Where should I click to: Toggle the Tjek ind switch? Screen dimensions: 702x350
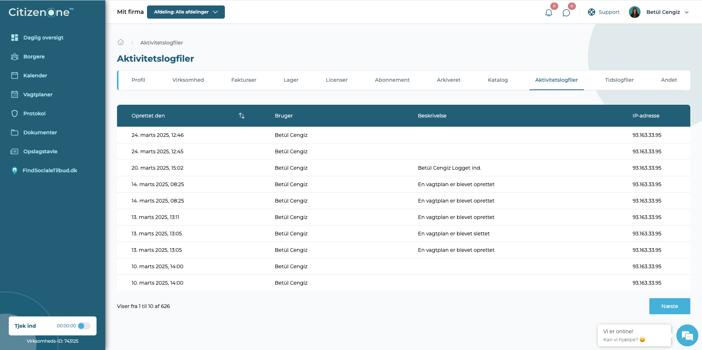pos(84,326)
